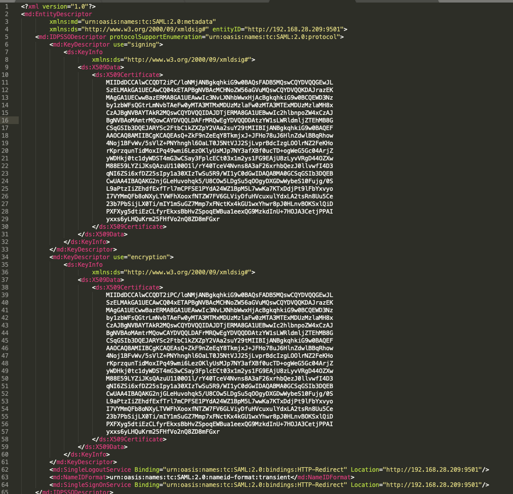The height and width of the screenshot is (494, 513).
Task: Click the closing md:KeyDescriptor tag on line 33
Action: [x=83, y=250]
